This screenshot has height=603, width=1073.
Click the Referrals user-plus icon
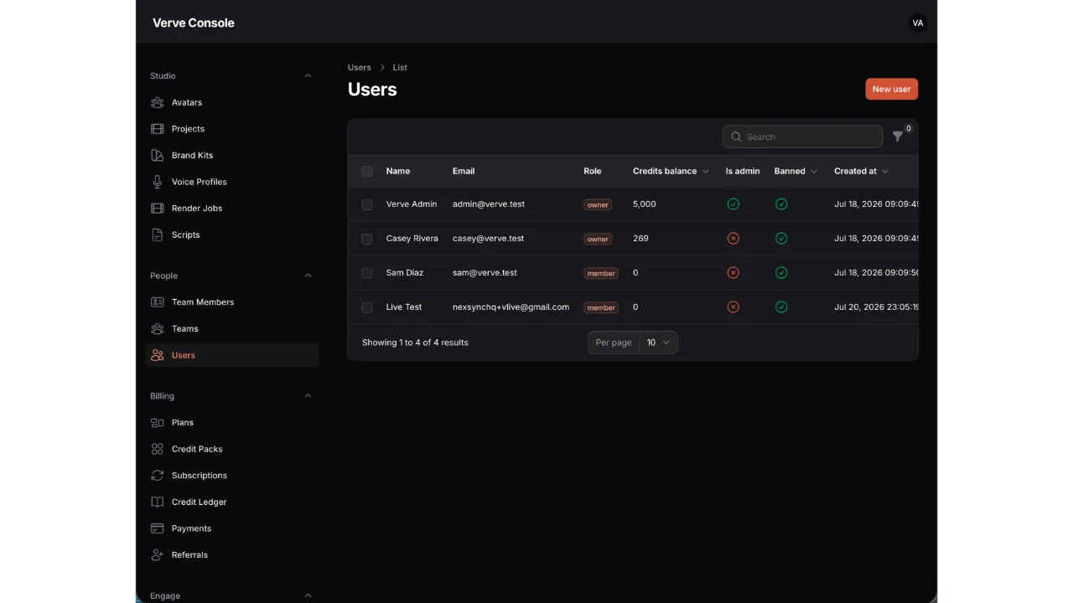(157, 555)
